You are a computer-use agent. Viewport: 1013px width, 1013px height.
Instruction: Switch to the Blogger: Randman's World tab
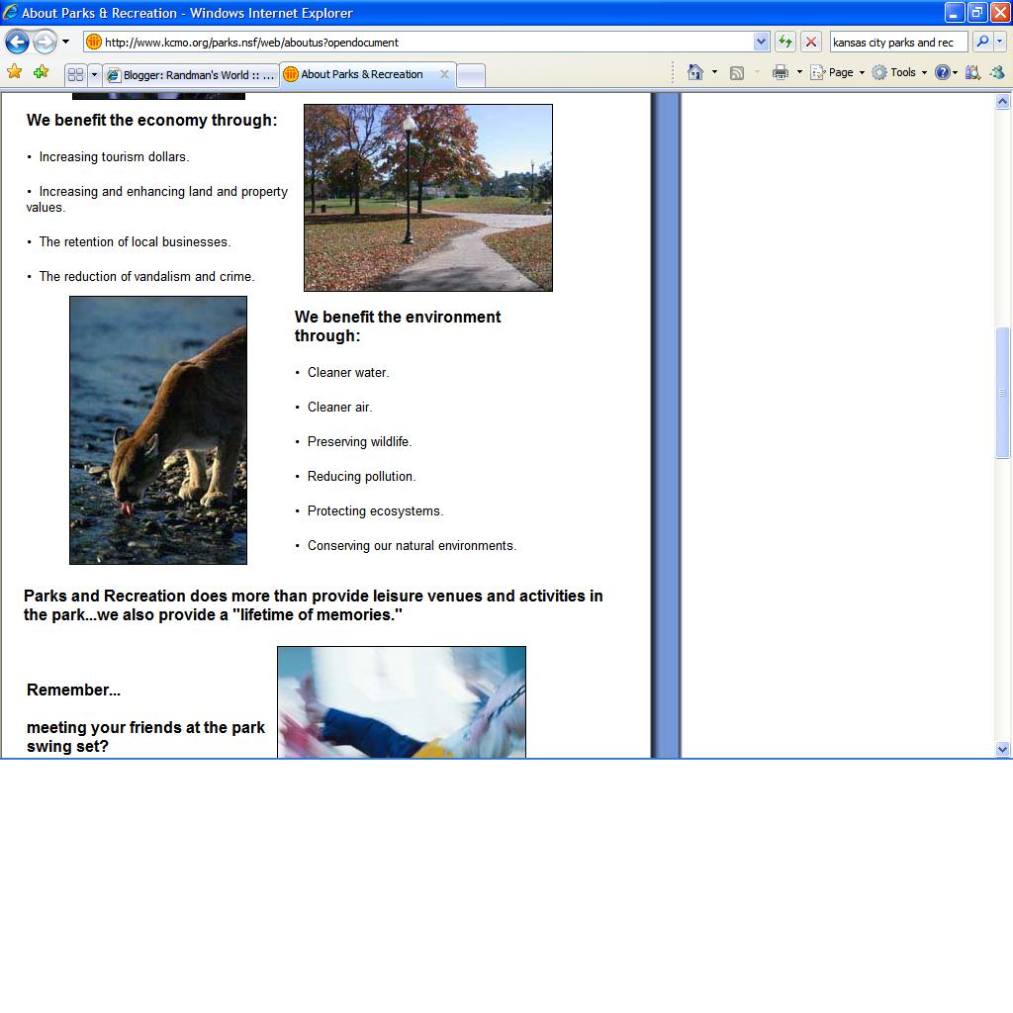191,75
